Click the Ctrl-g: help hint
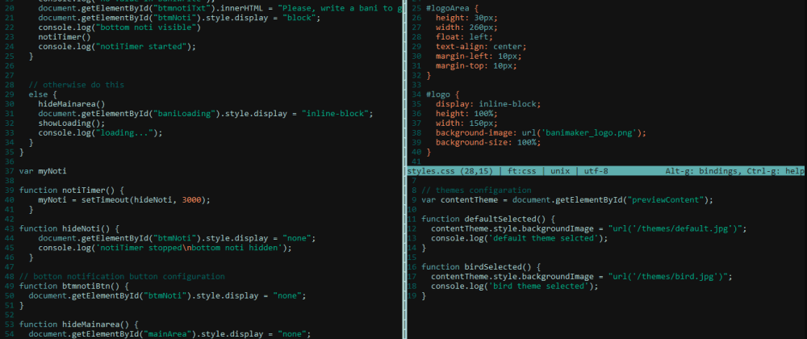This screenshot has height=339, width=807. [775, 171]
